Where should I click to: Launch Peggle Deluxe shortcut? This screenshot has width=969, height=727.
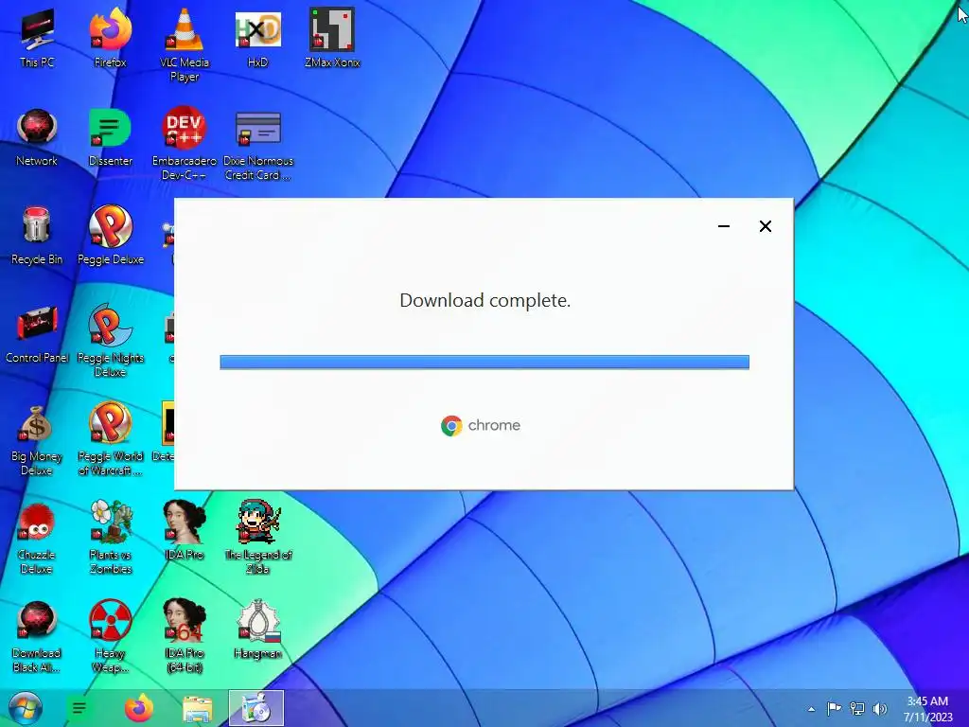pyautogui.click(x=111, y=235)
